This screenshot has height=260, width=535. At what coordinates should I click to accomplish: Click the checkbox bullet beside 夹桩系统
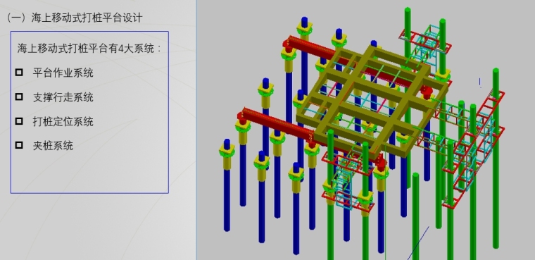coord(19,145)
